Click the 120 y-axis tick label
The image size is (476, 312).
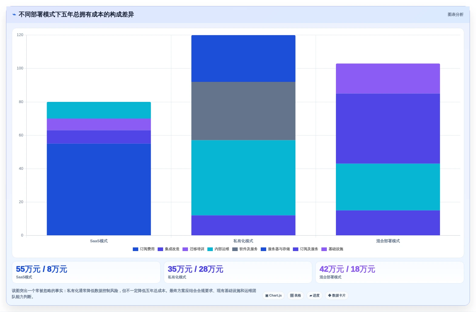(20, 35)
